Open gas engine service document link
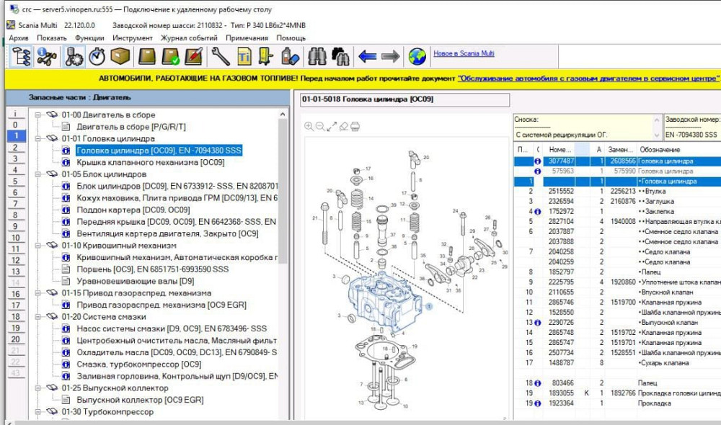The image size is (721, 425). point(588,78)
